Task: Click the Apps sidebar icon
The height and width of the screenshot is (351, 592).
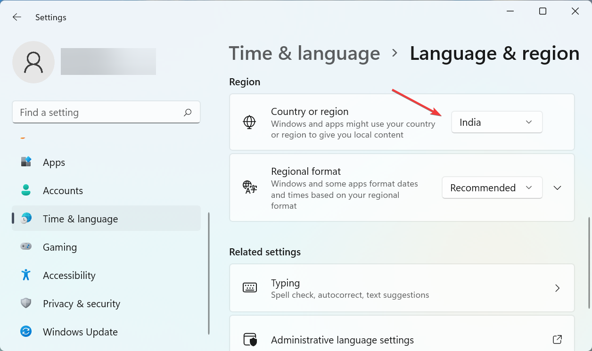Action: pyautogui.click(x=26, y=162)
